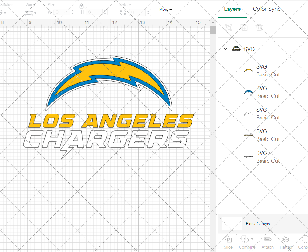
Task: Click the Combine icon
Action: click(245, 239)
